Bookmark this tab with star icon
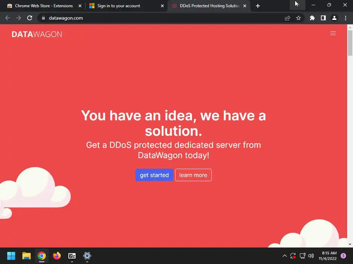353x264 pixels. point(299,18)
